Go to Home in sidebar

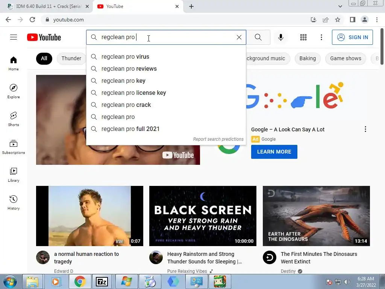(x=14, y=63)
